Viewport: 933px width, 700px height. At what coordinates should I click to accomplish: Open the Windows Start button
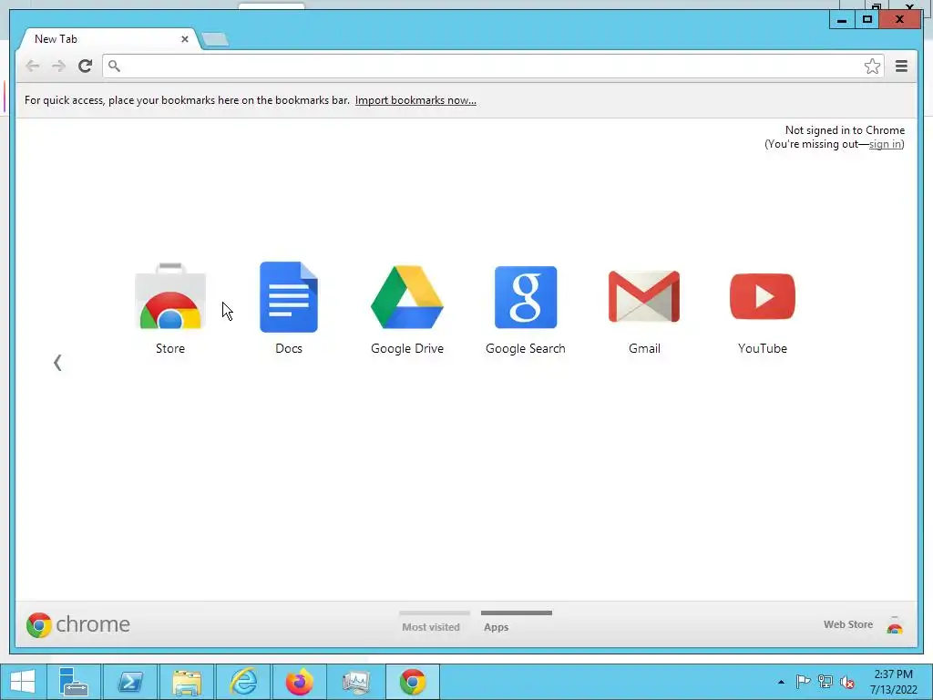tap(23, 682)
